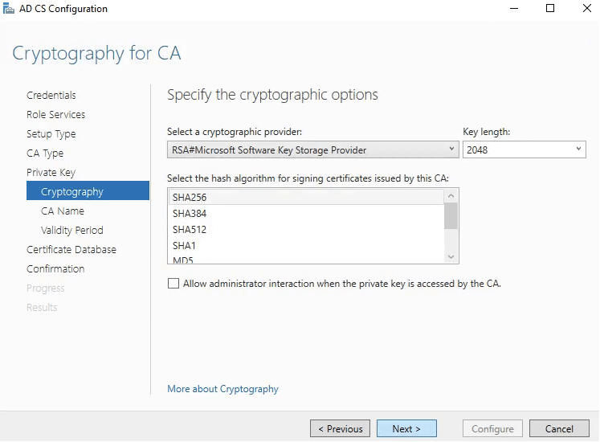Open the cryptographic provider dropdown
This screenshot has height=442, width=600.
(x=312, y=149)
